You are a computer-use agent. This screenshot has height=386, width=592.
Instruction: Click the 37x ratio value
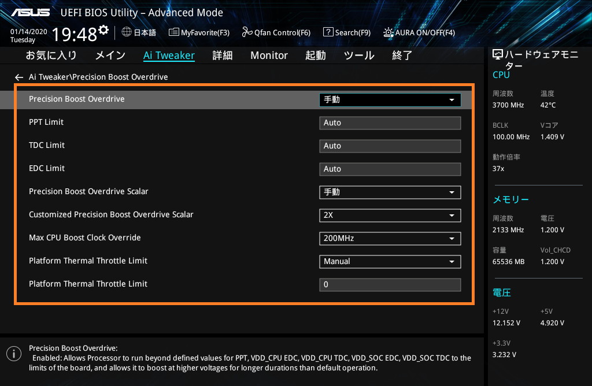point(498,168)
